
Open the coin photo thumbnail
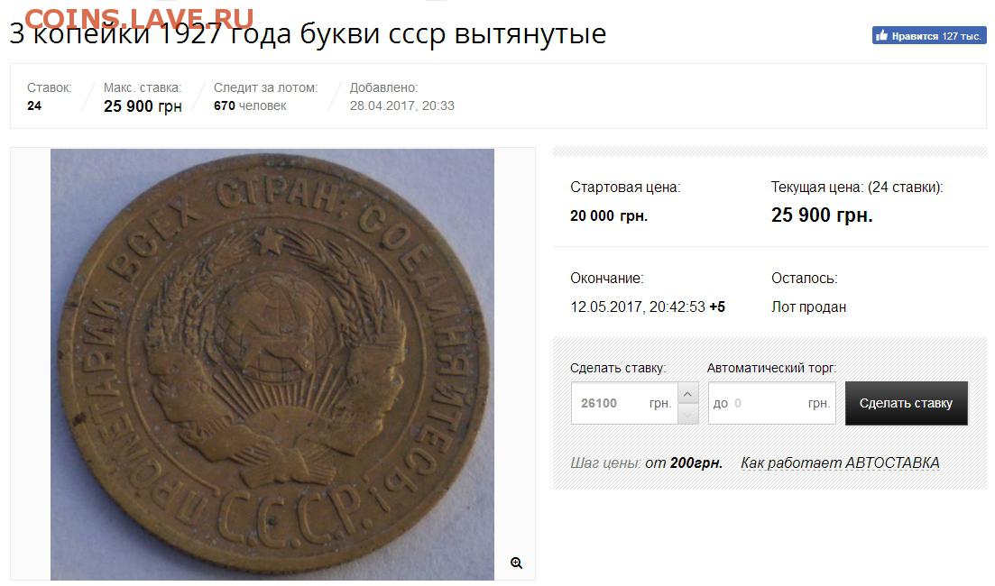point(272,364)
